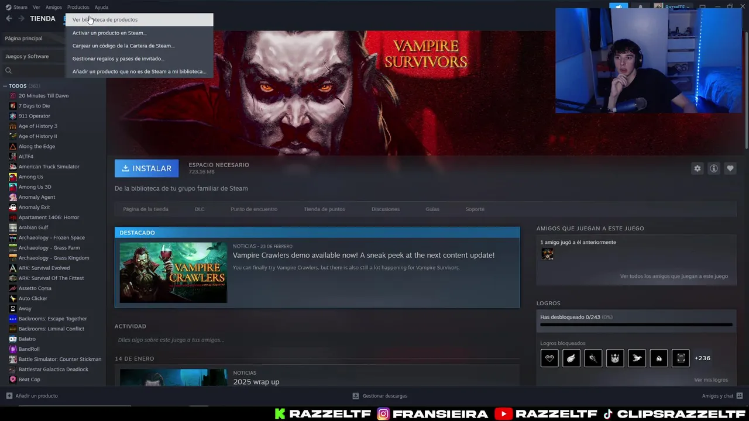
Task: Click the Along the Edge game icon
Action: [13, 146]
